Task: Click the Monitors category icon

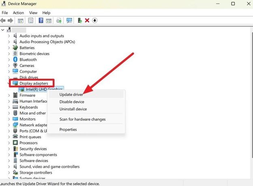Action: 15,119
